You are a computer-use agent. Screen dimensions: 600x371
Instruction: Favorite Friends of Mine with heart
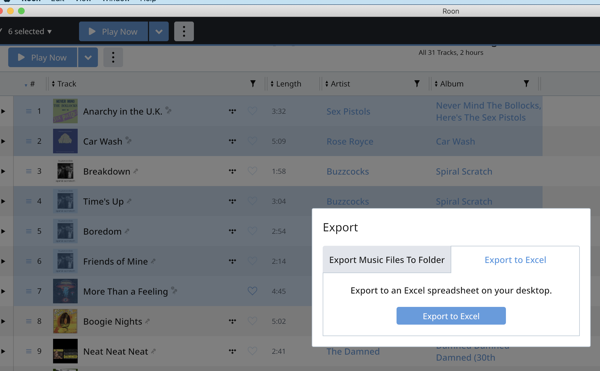pyautogui.click(x=252, y=261)
